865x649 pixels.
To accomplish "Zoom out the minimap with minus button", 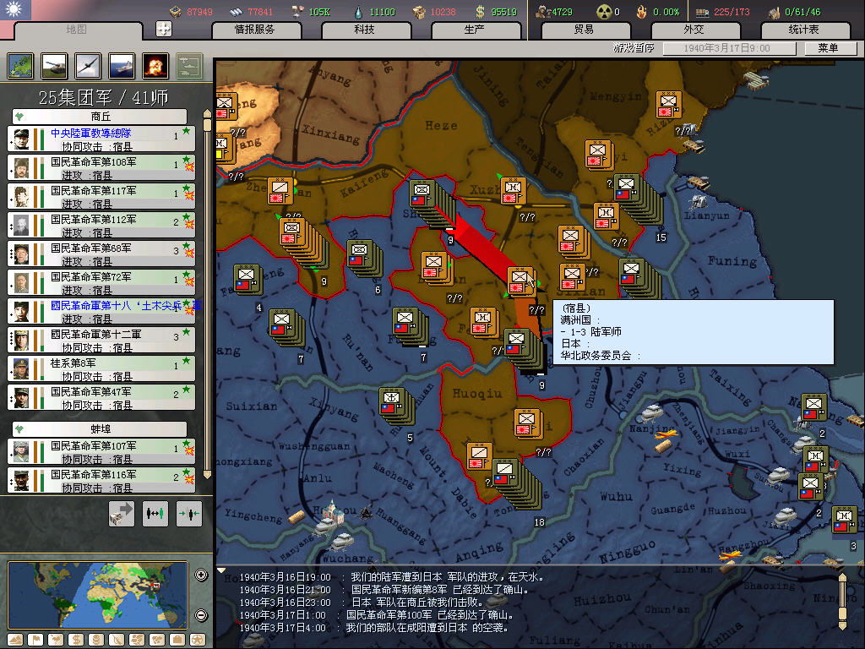I will point(201,615).
